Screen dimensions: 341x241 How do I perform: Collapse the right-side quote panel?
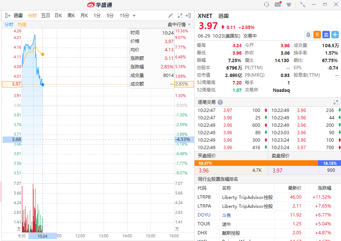189,16
